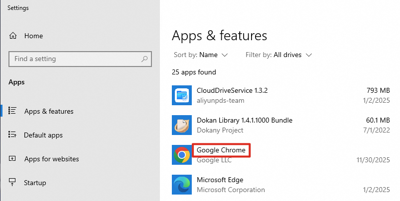This screenshot has width=400, height=201.
Task: Go to Apps & features page
Action: tap(49, 111)
